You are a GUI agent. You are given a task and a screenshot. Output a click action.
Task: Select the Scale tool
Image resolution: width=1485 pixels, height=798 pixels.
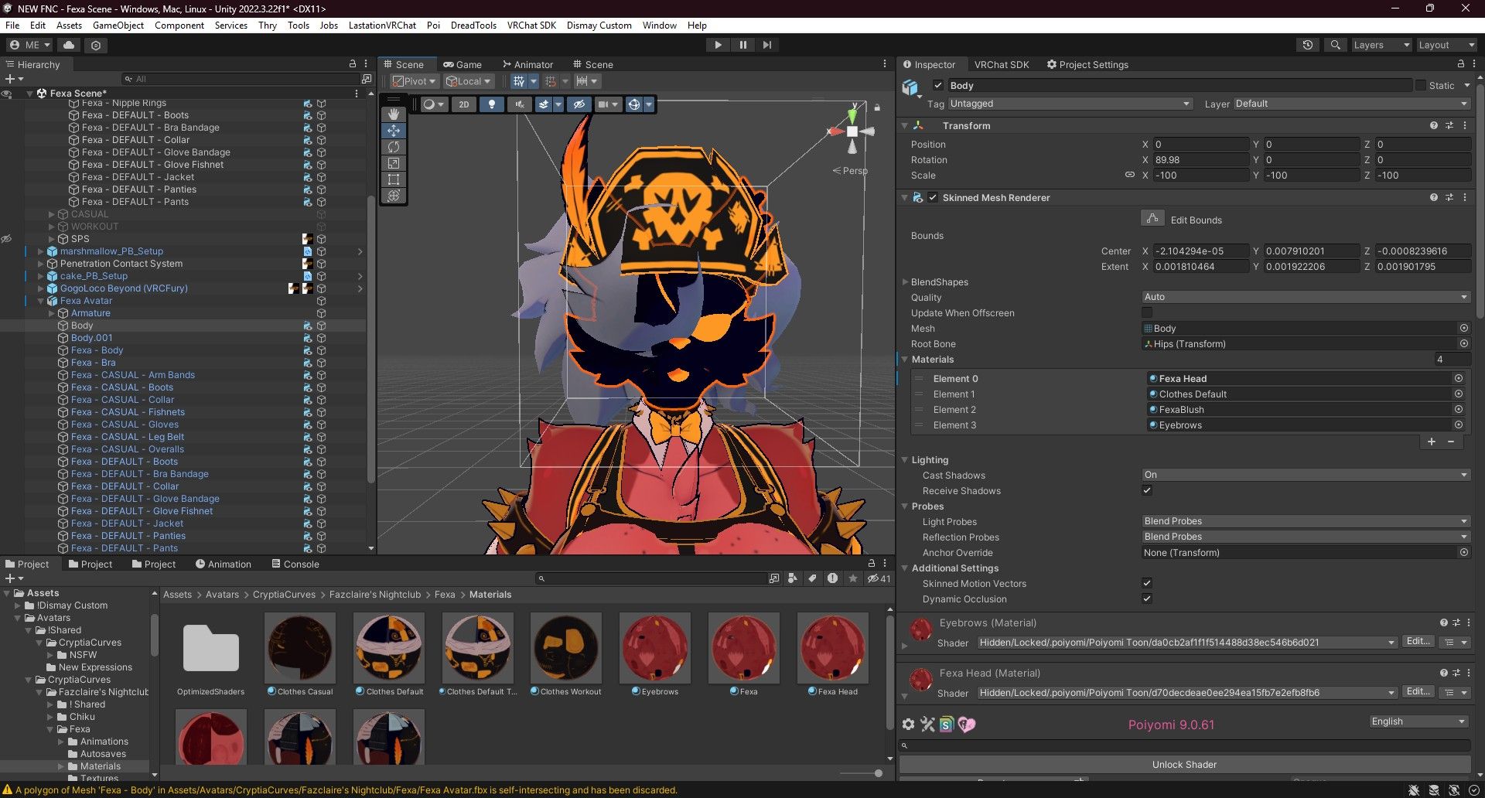pyautogui.click(x=394, y=163)
